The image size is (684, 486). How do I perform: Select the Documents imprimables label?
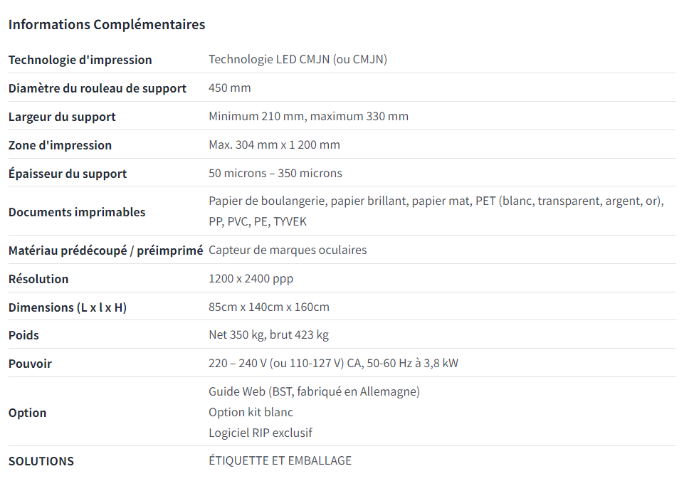[77, 212]
